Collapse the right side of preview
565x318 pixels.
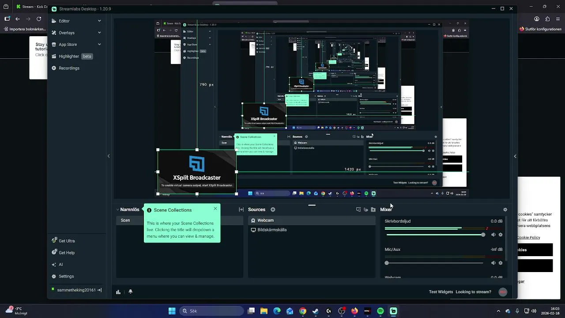click(515, 156)
